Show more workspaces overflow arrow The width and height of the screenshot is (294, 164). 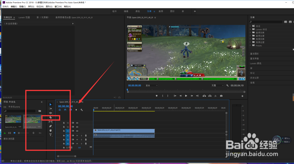point(195,11)
